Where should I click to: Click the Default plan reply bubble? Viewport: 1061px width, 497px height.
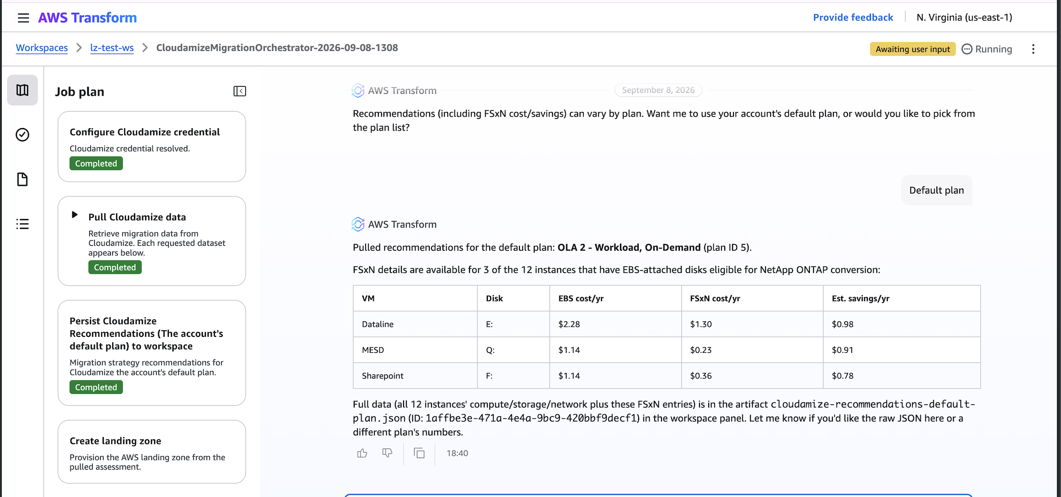tap(936, 190)
